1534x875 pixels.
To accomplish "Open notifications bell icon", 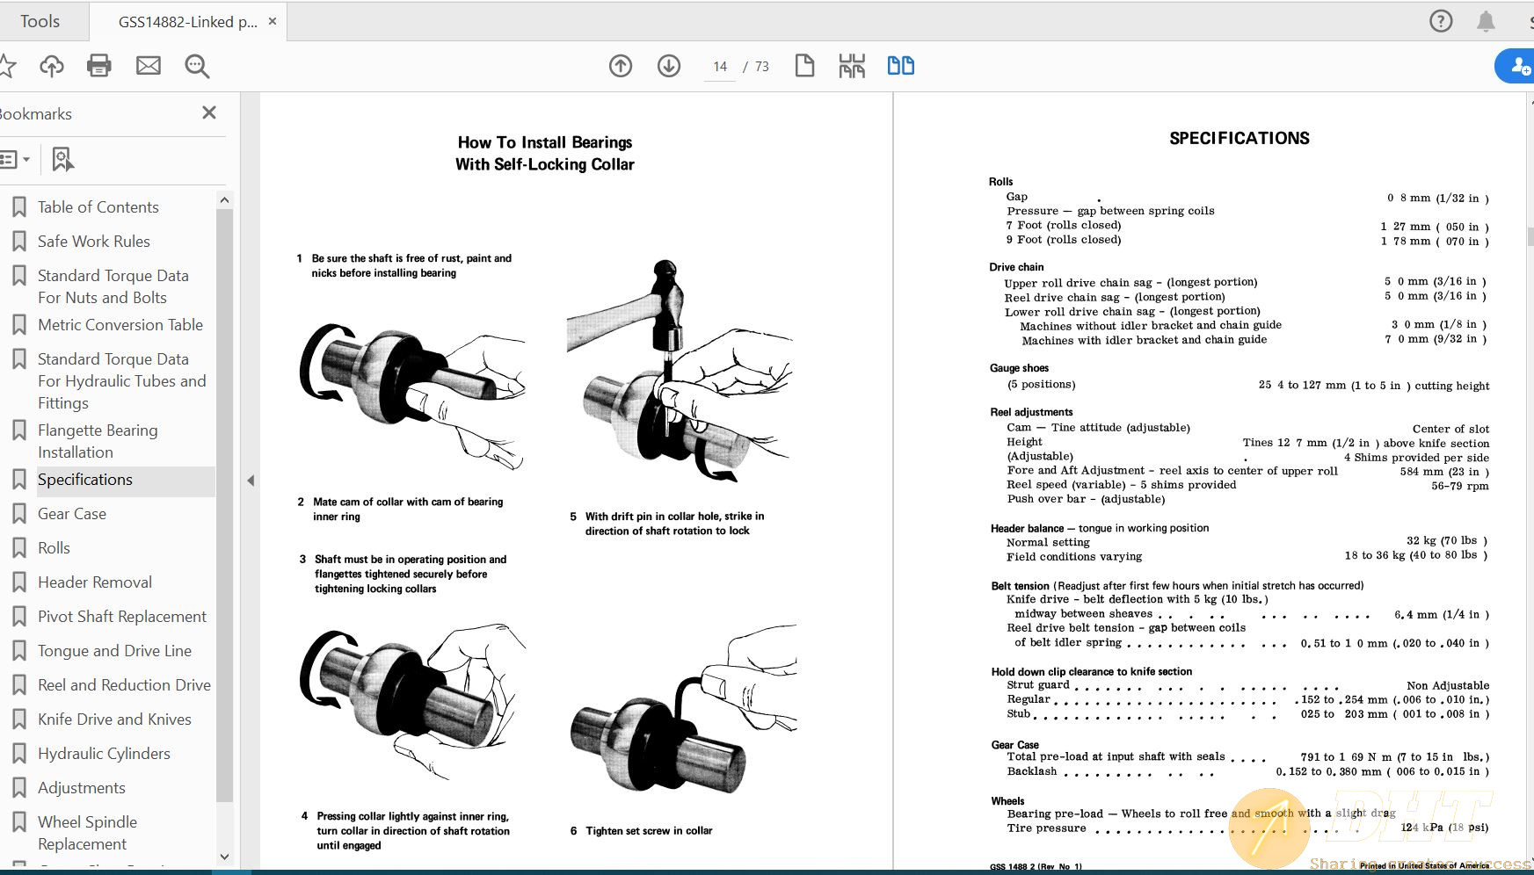I will pos(1486,21).
